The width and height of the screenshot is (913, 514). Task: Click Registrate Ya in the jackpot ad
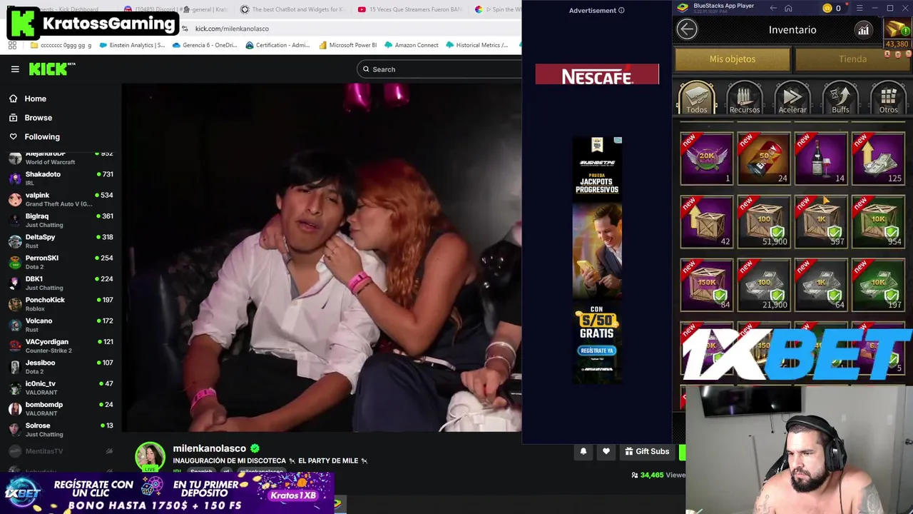tap(597, 351)
